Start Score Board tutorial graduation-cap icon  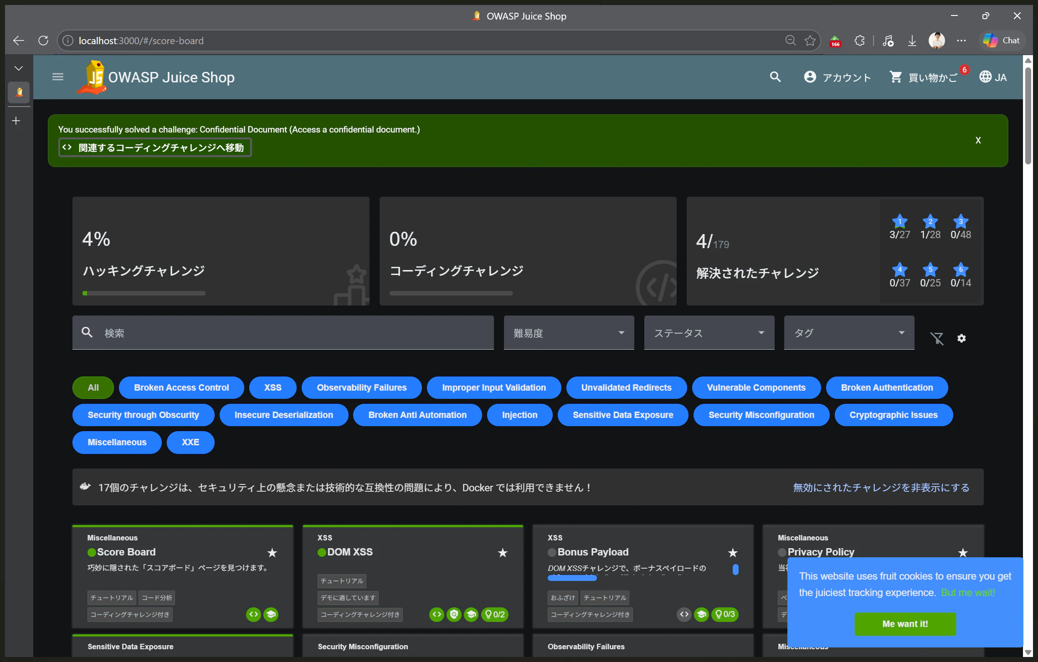click(x=271, y=614)
